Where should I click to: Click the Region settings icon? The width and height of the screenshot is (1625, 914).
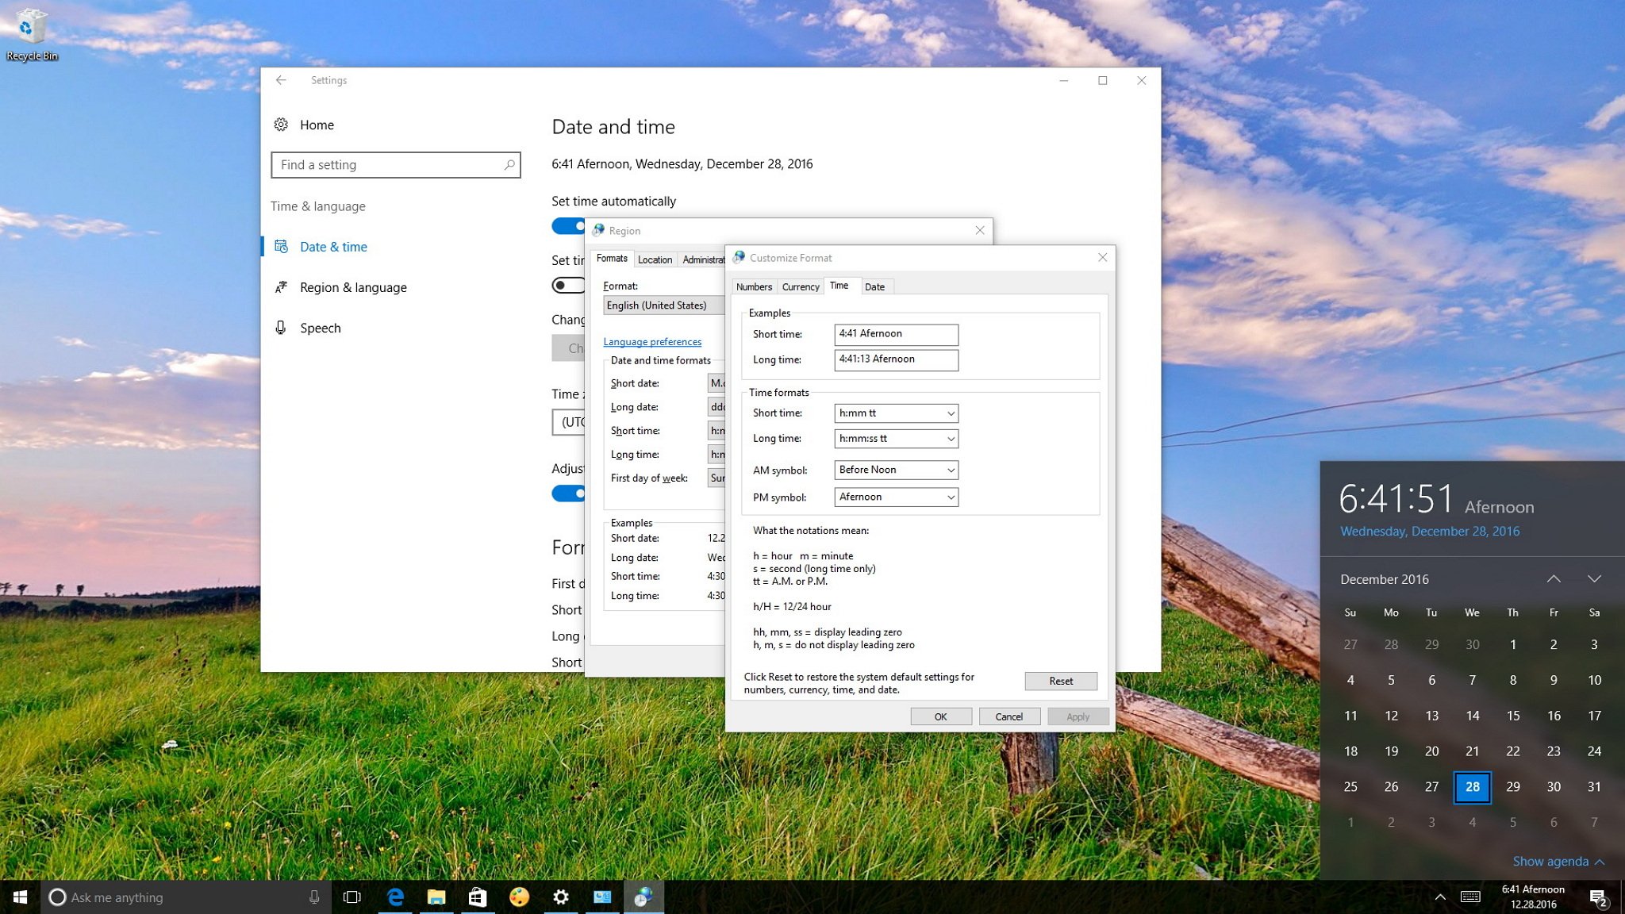[597, 230]
